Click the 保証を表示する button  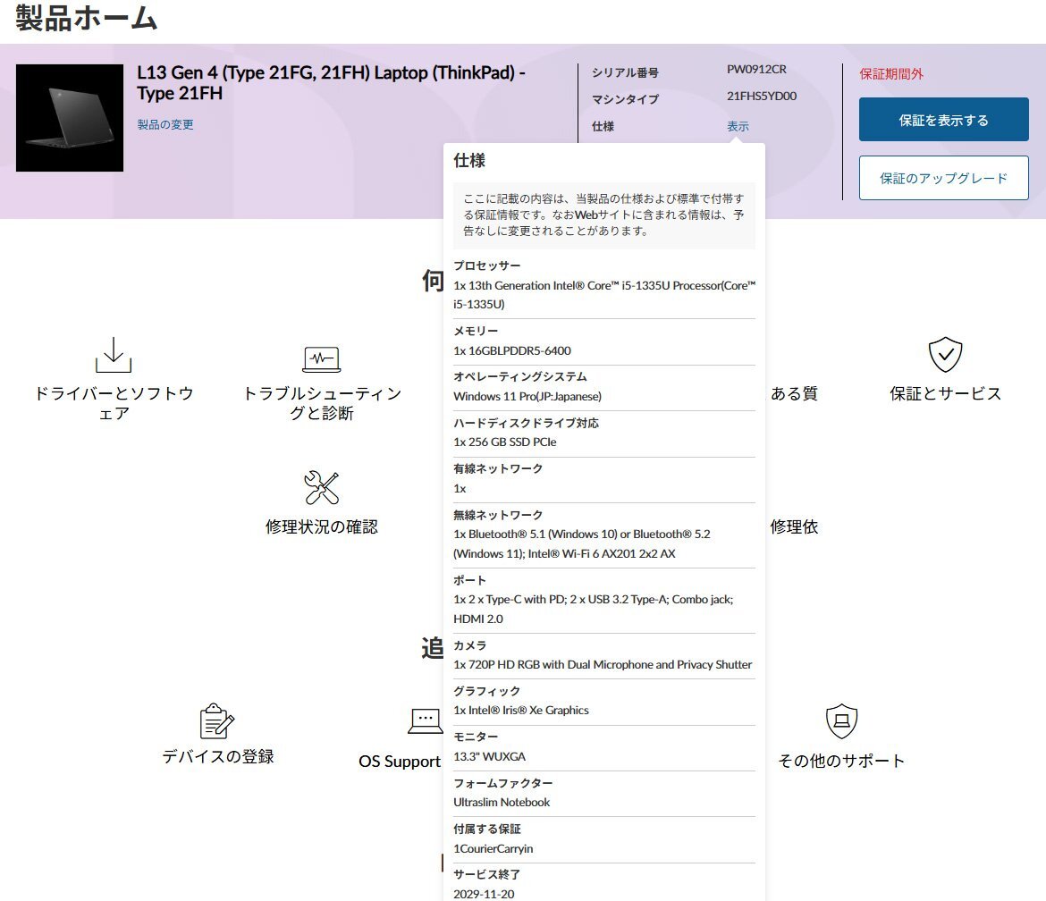click(943, 120)
